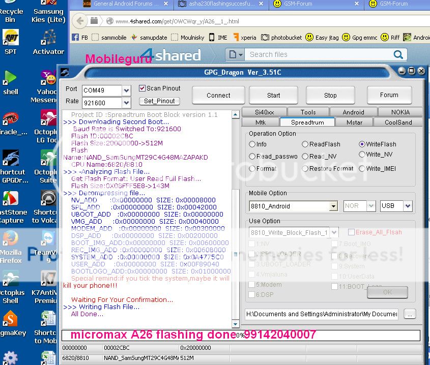The width and height of the screenshot is (430, 365).
Task: Select the Format radio button
Action: [252, 169]
